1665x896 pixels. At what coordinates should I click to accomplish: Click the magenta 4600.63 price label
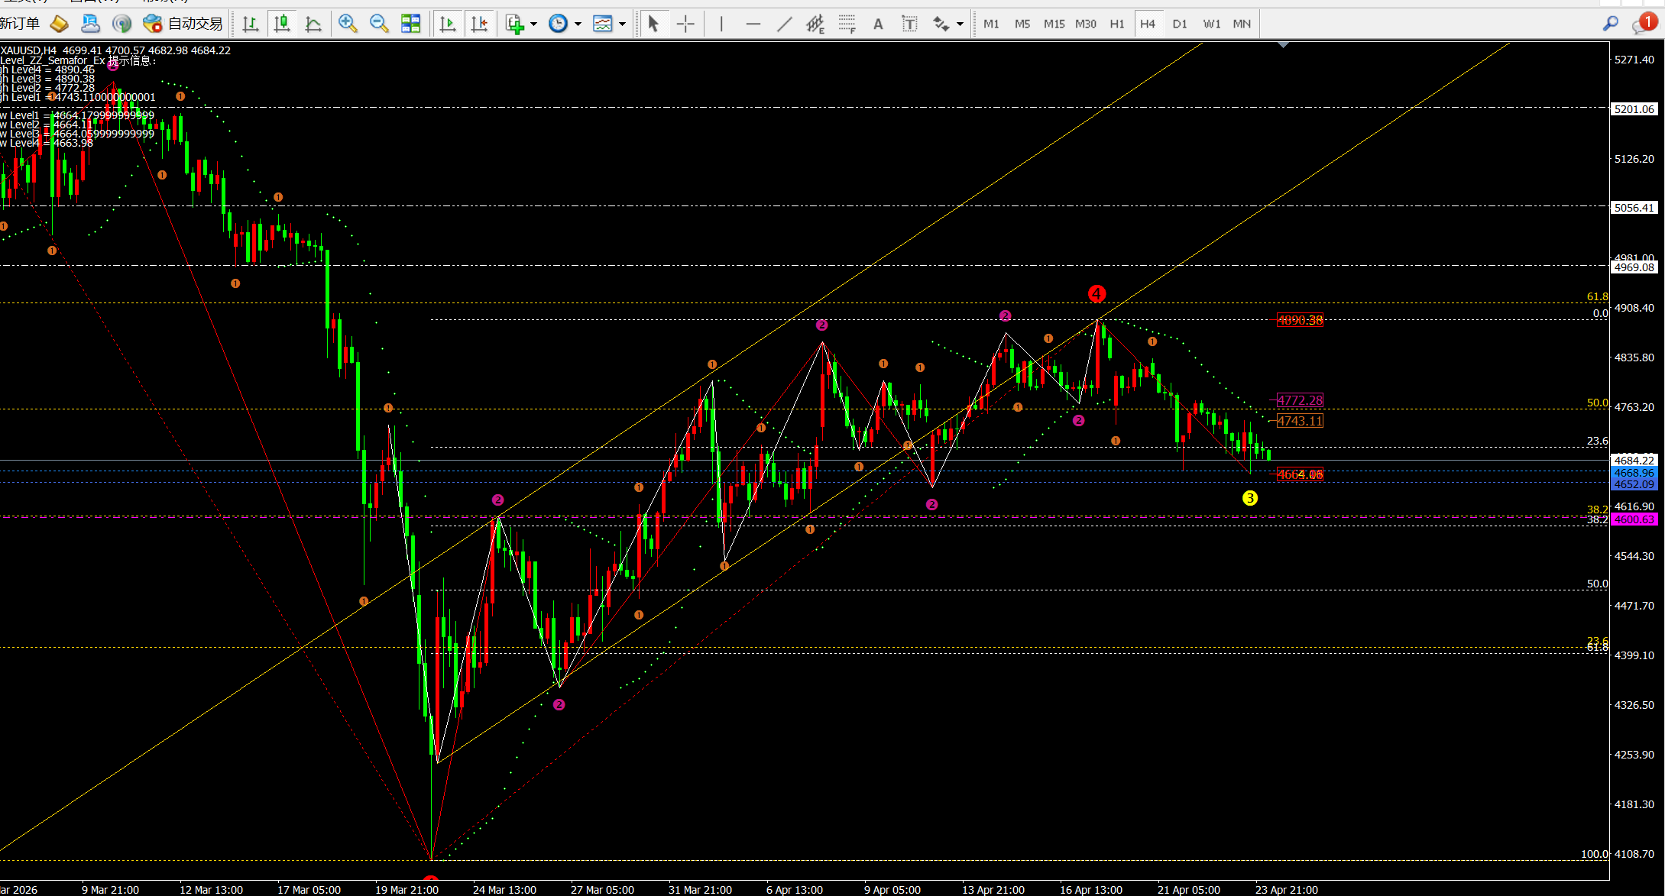coord(1634,519)
